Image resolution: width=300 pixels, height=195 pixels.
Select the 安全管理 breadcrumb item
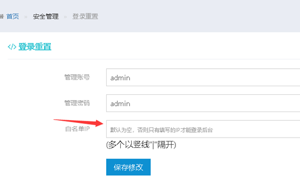click(x=45, y=16)
